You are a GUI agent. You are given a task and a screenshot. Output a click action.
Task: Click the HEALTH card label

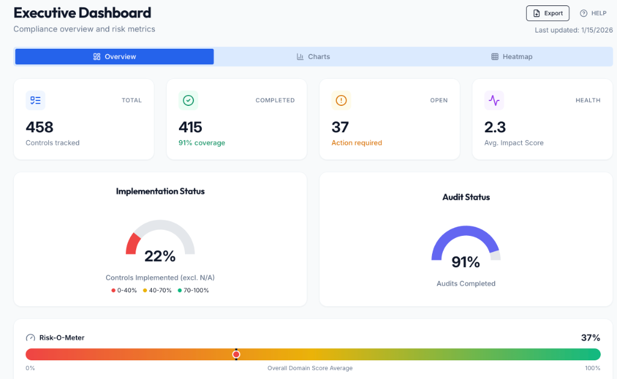[x=588, y=100]
